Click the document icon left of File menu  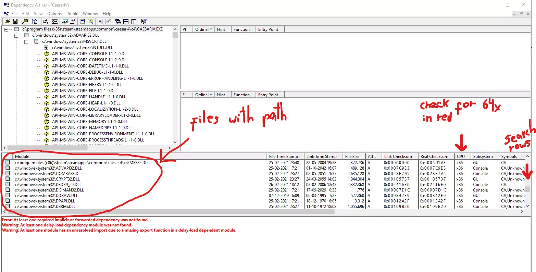[6, 13]
